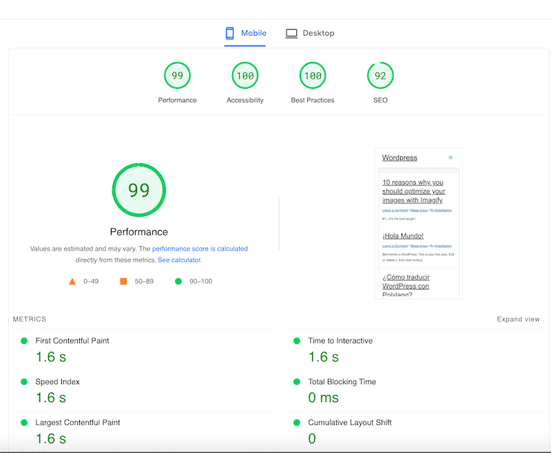Open the SEO score circle showing 92
Screen dimensions: 551x453
pos(380,76)
